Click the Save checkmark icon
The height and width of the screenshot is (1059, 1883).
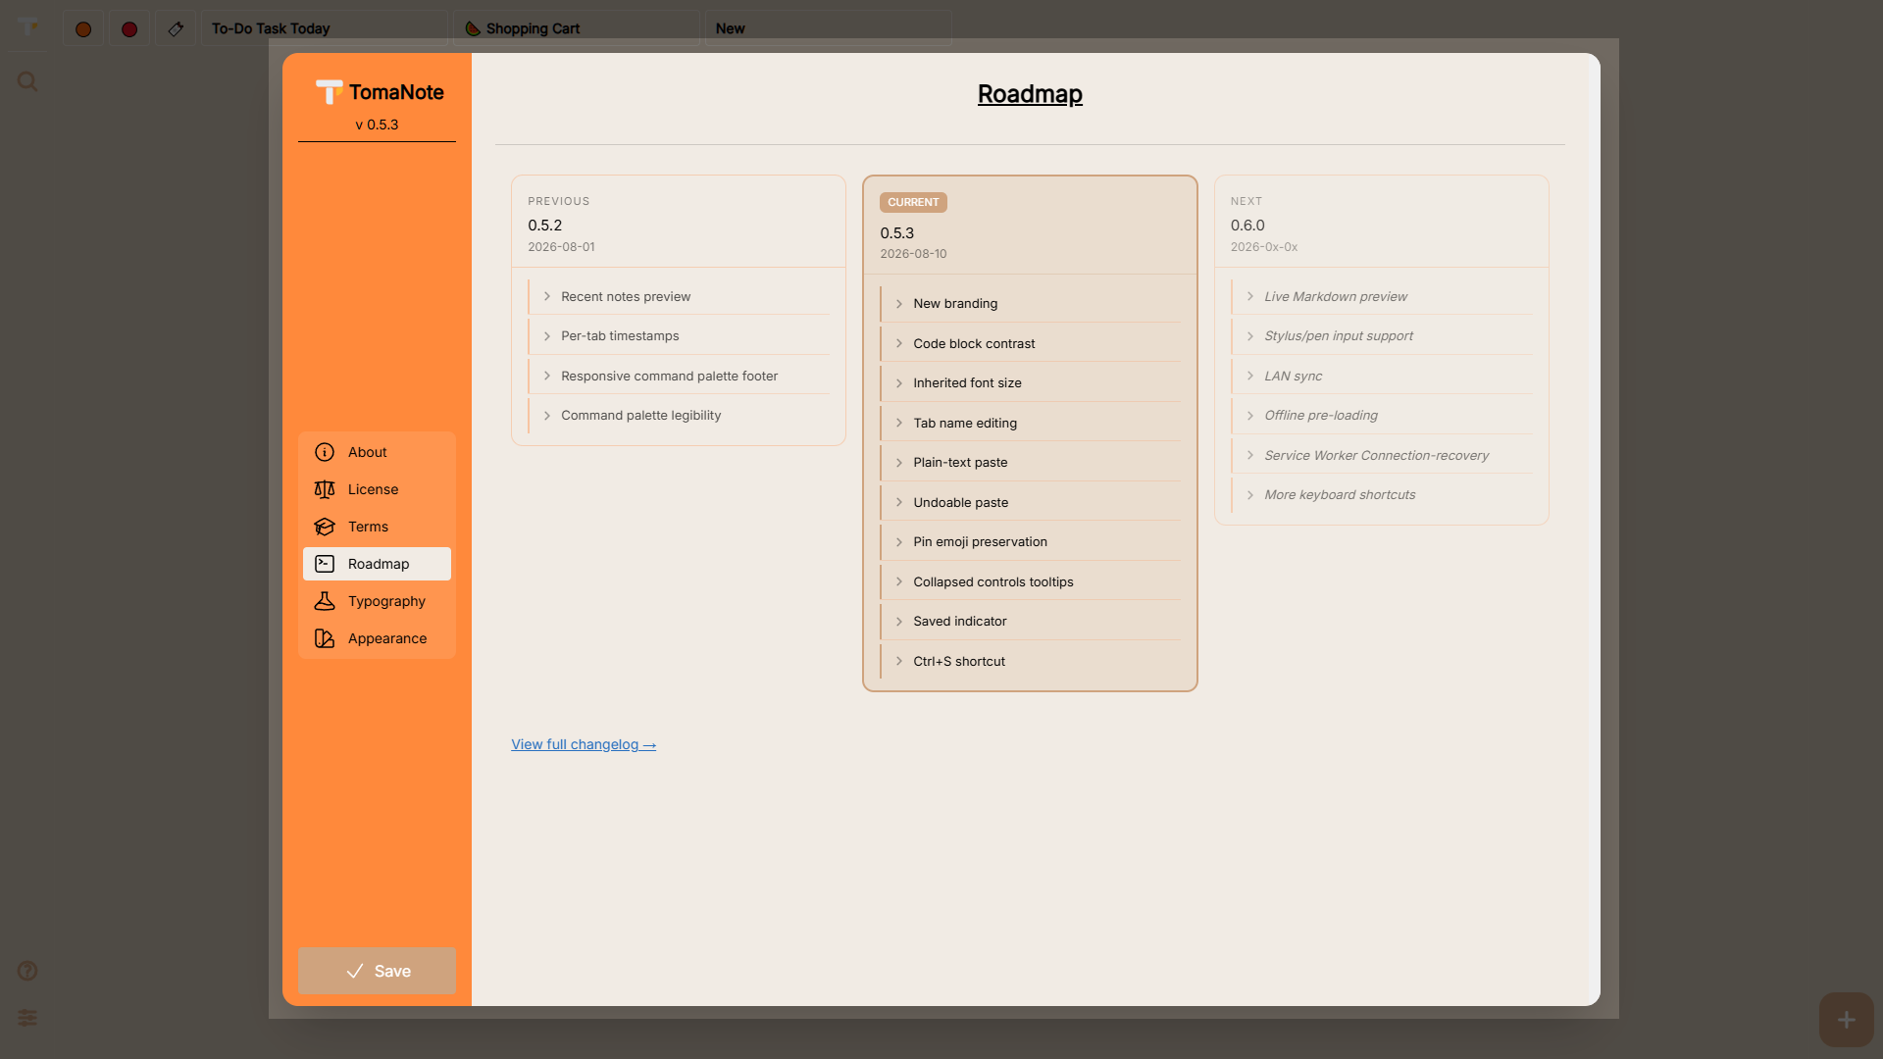click(x=355, y=971)
